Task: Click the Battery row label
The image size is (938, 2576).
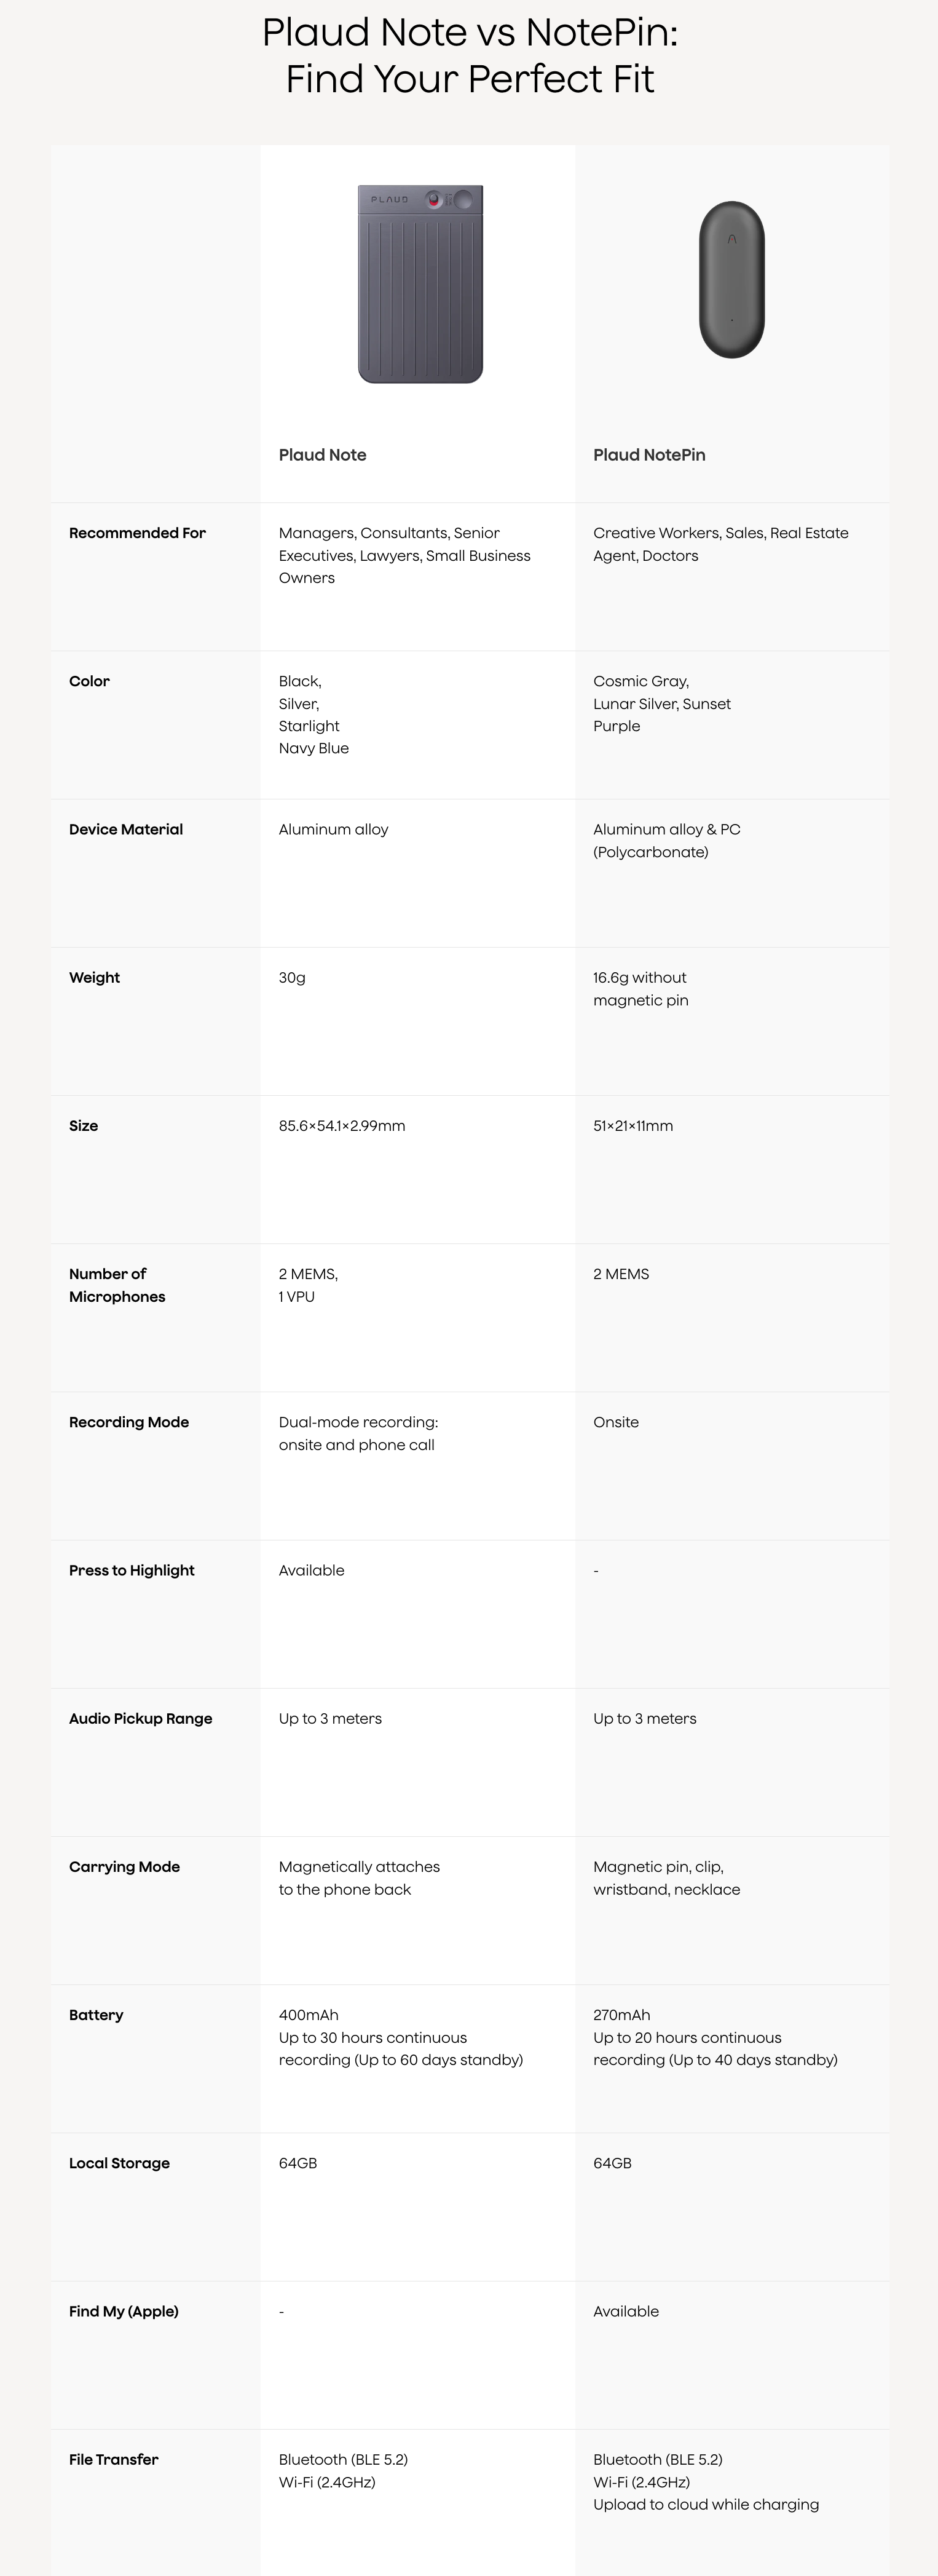Action: 96,2014
